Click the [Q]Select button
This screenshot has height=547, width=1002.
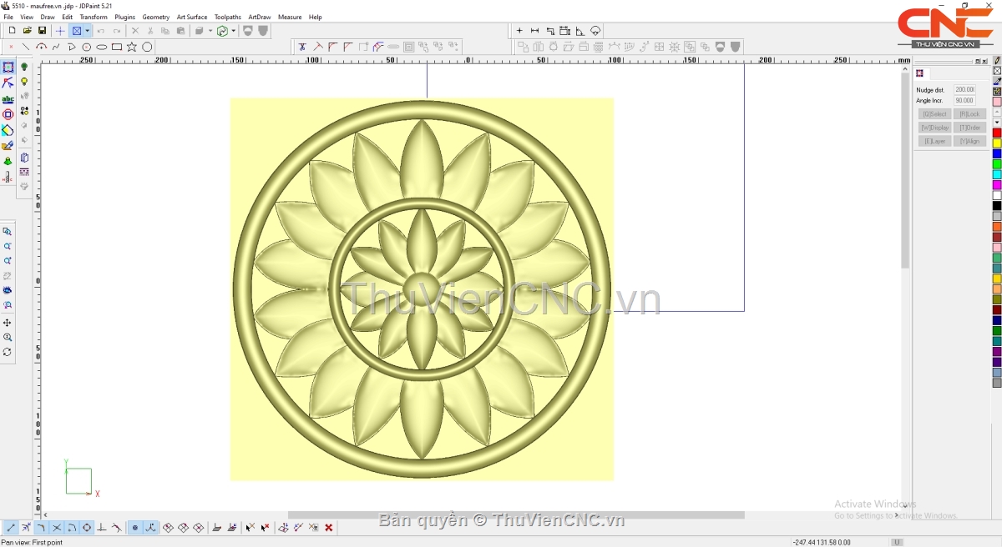coord(935,114)
